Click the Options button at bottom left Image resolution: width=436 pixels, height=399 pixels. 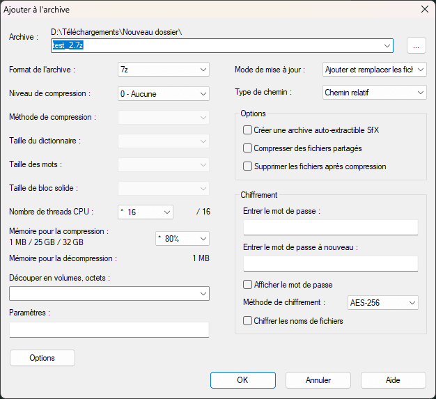[42, 358]
